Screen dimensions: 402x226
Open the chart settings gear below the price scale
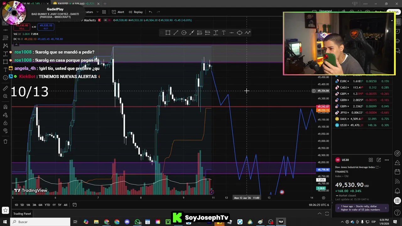(x=323, y=198)
